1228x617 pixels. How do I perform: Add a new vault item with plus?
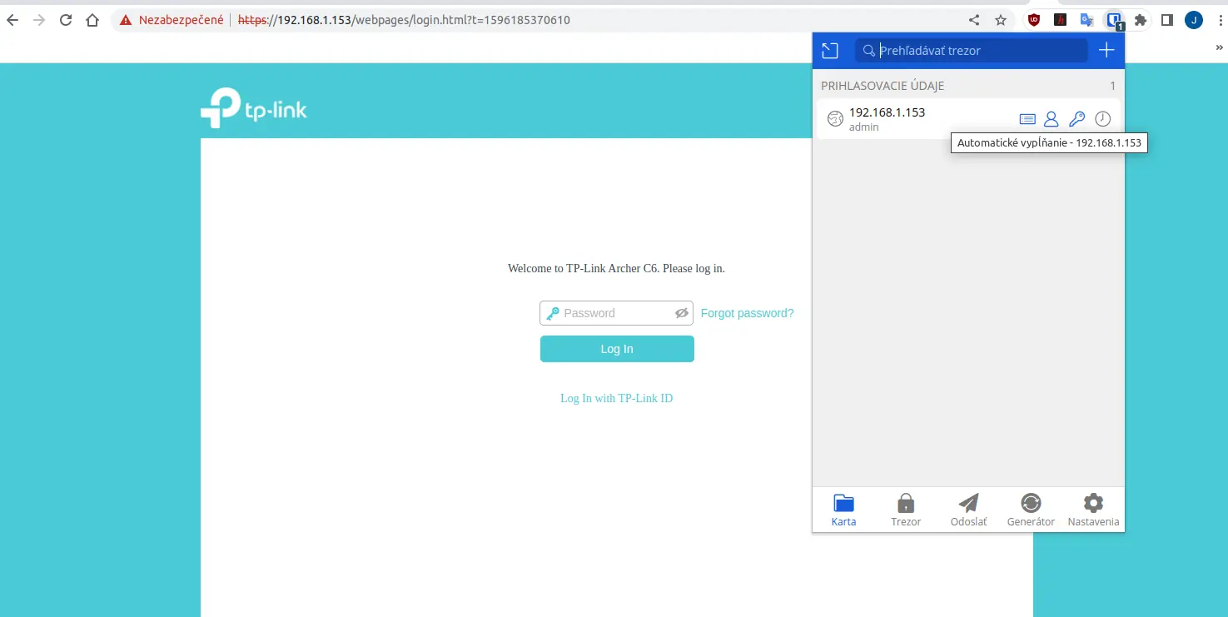pos(1106,51)
